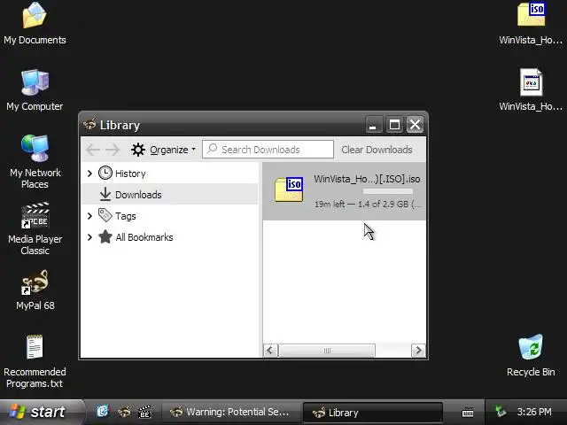567x425 pixels.
Task: Click the Organize gear icon
Action: 138,150
